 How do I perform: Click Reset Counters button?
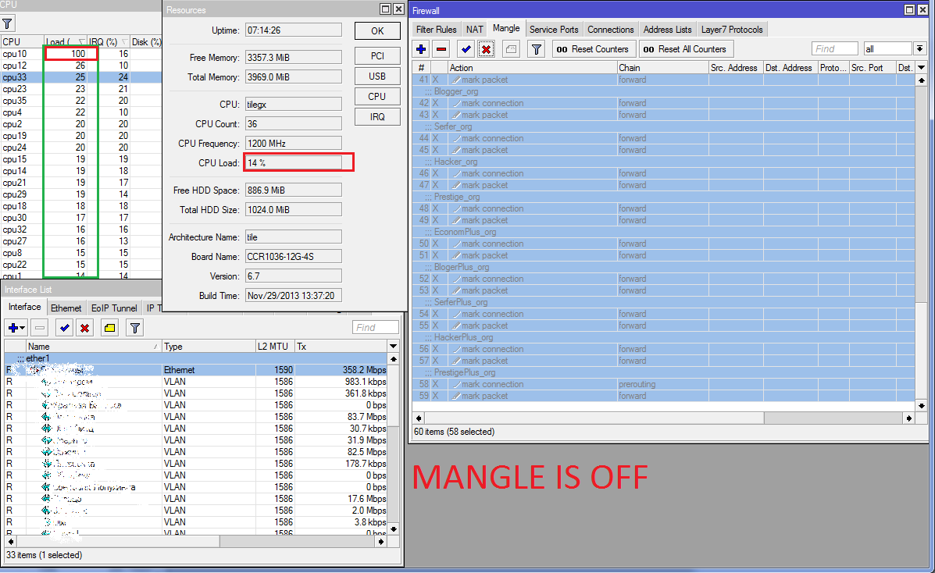[x=592, y=49]
